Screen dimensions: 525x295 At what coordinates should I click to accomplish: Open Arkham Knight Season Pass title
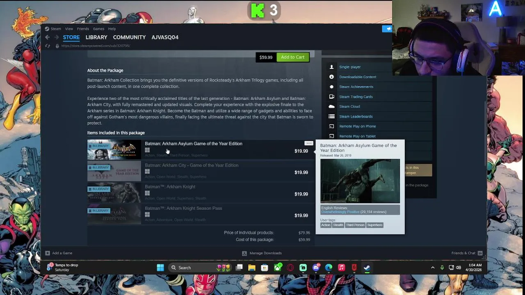[x=183, y=209]
